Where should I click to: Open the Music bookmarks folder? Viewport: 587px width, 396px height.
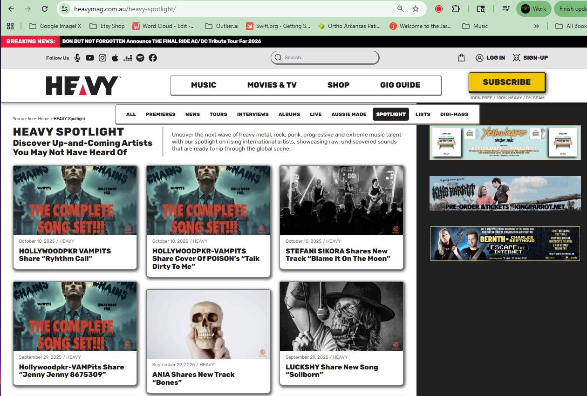[475, 26]
